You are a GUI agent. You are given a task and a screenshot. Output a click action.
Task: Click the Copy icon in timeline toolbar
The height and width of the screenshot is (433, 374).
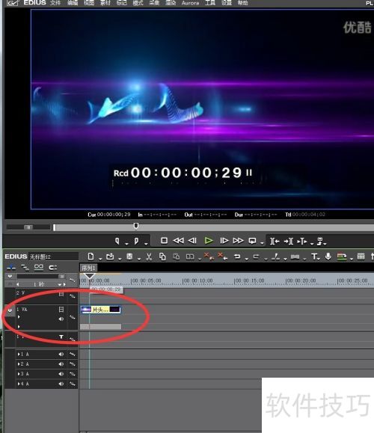(162, 257)
